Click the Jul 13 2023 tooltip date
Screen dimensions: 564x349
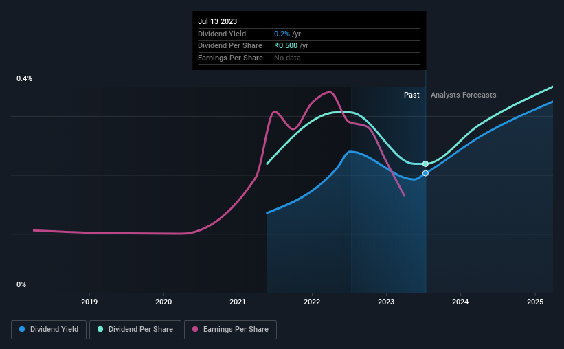click(217, 21)
